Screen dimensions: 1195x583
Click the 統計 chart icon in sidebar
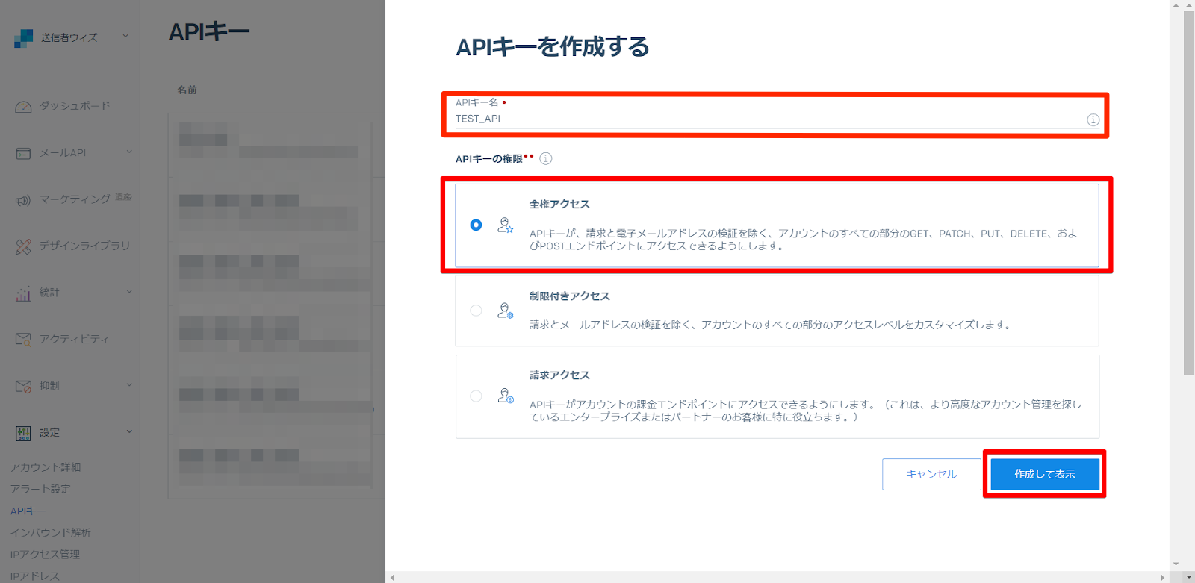(23, 293)
